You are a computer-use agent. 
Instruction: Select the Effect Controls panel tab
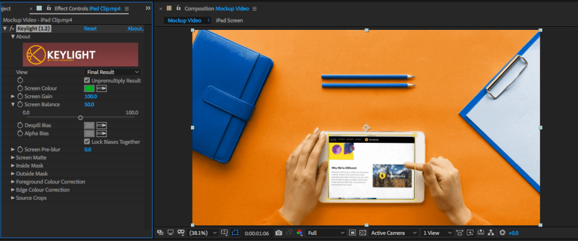click(x=88, y=8)
